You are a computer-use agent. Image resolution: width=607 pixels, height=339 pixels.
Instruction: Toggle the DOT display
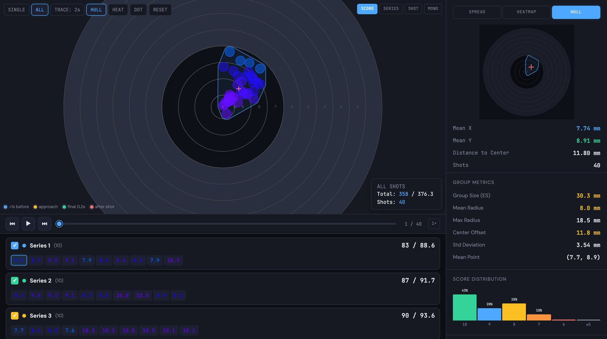coord(138,9)
